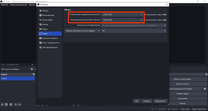Image resolution: width=208 pixels, height=111 pixels.
Task: Expand the frame rate value 30 dropdown arrow
Action: pyautogui.click(x=165, y=31)
